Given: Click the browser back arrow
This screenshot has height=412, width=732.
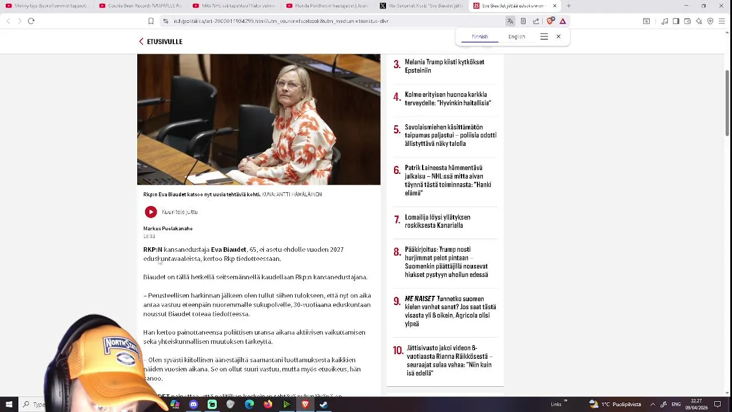Looking at the screenshot, I should (8, 21).
